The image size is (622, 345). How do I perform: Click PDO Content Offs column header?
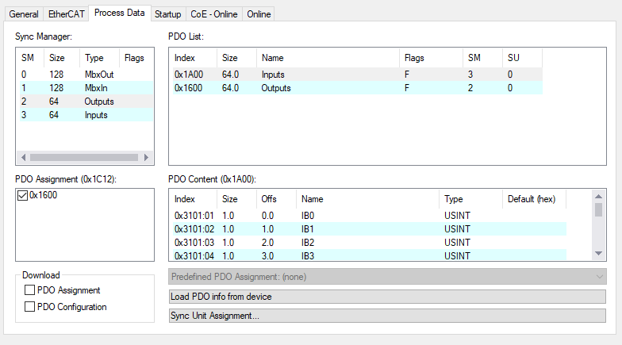point(276,199)
